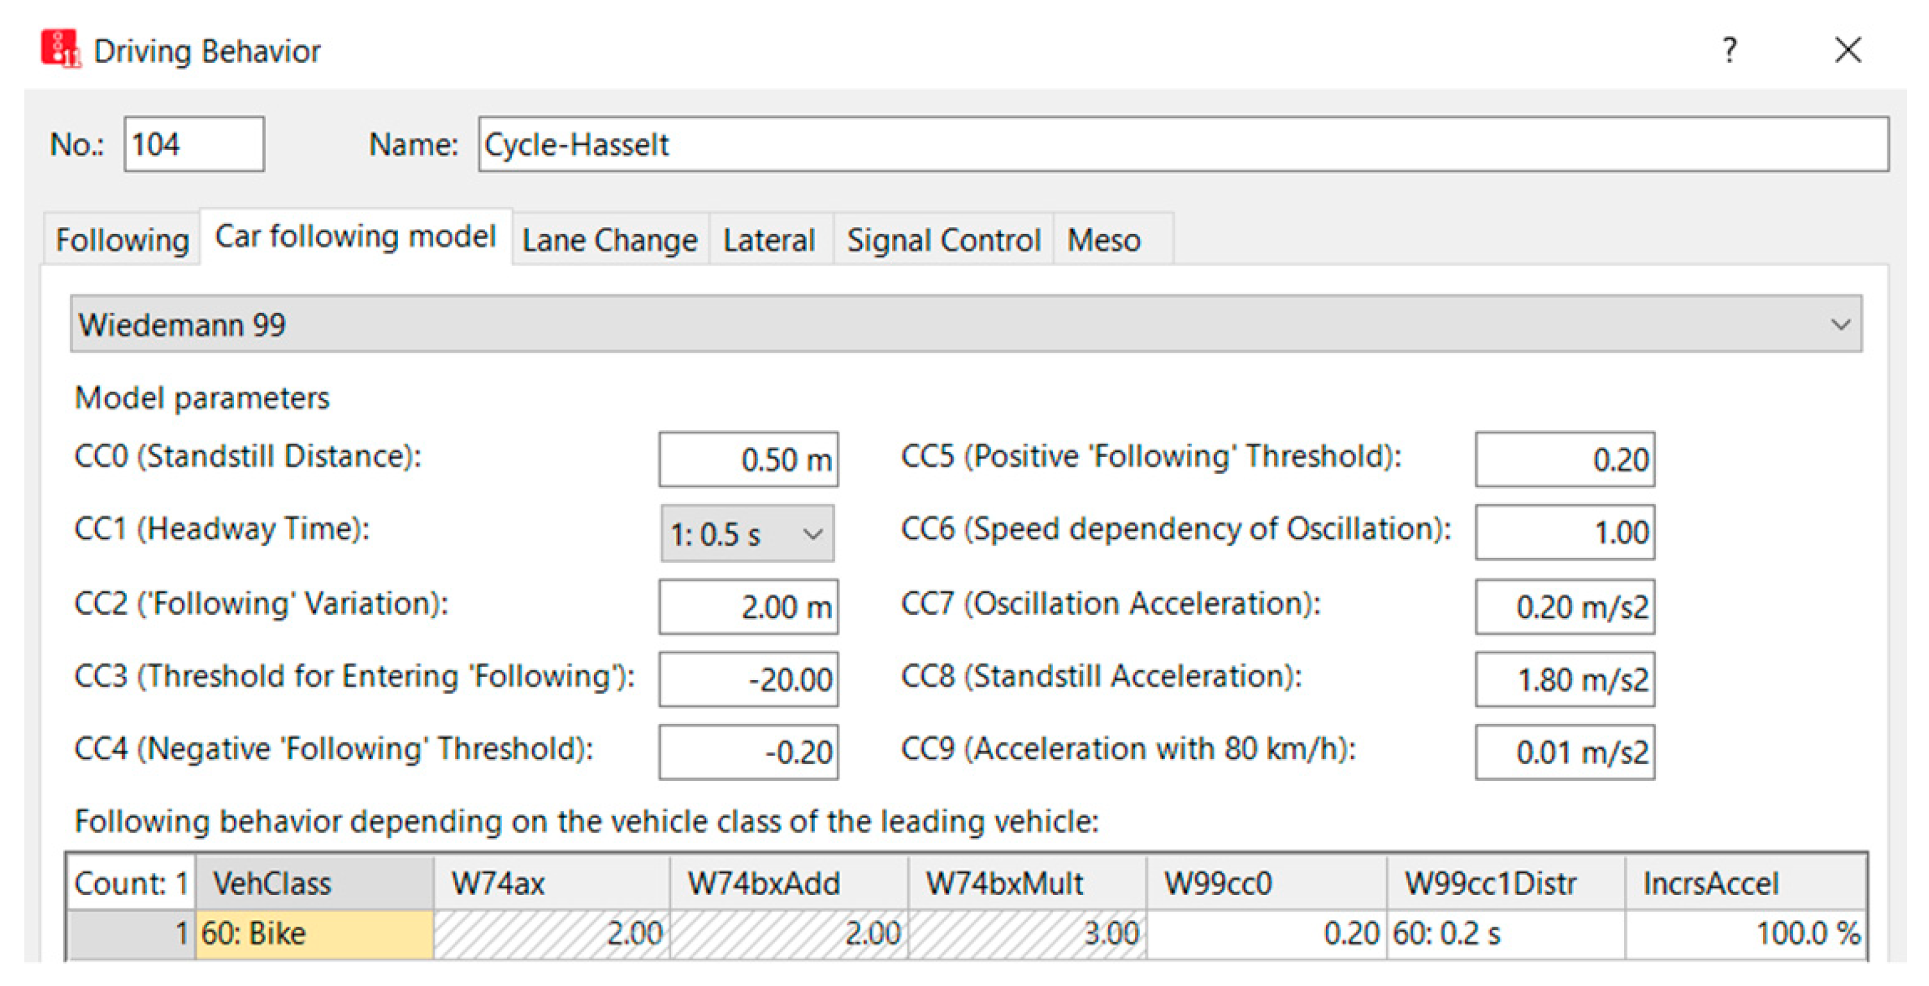Screen dimensions: 1929x986
Task: Select the Car following model tab
Action: 356,237
